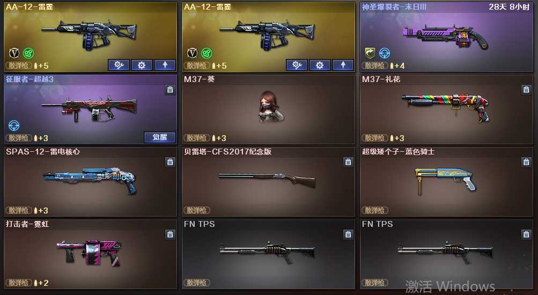
Task: Click 散弹枪 tag on 打击者-霓虹 card
Action: [19, 283]
